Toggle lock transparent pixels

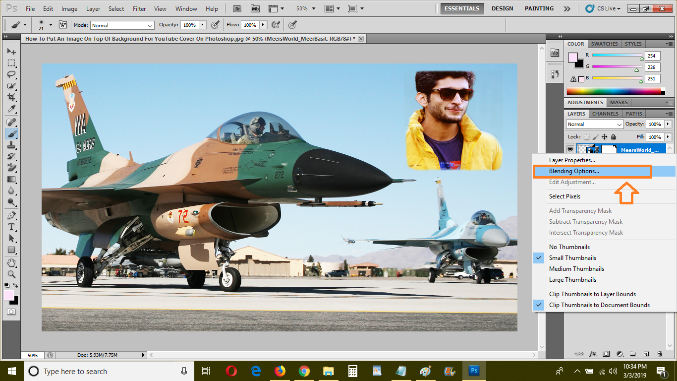[x=587, y=137]
